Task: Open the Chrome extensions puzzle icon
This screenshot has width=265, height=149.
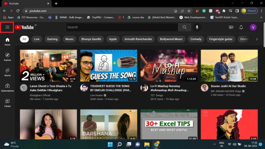Action: click(x=224, y=11)
